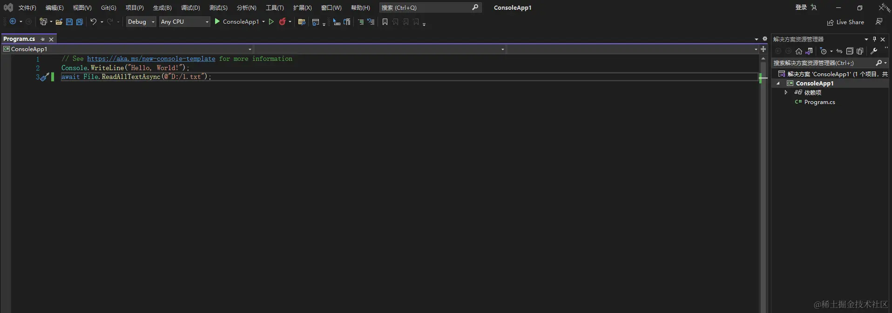Collapse the ConsoleApp1 project node
The image size is (892, 313).
[778, 84]
